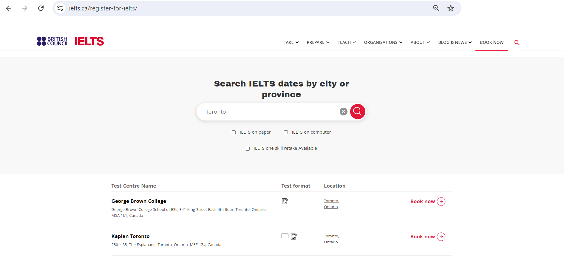Screen dimensions: 564x258
Task: Open Toronto, Ontario link for Kaplan Toronto
Action: 331,239
